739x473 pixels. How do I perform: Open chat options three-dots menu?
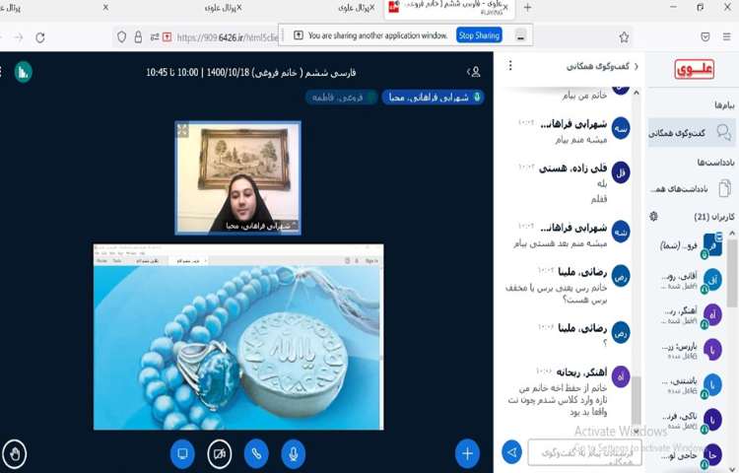(x=510, y=65)
